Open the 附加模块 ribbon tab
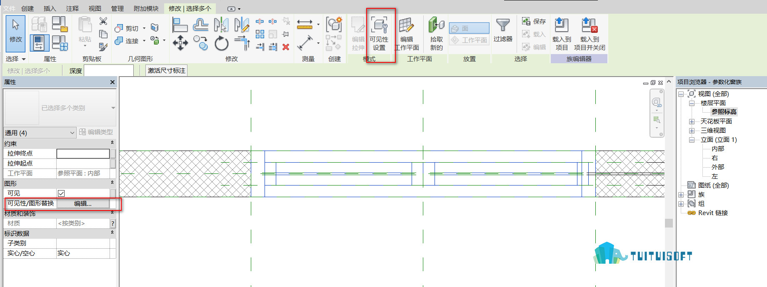The width and height of the screenshot is (767, 287). [146, 8]
